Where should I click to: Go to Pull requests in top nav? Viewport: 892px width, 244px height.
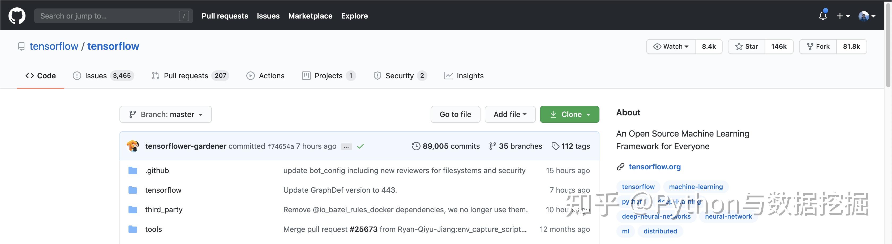coord(225,16)
